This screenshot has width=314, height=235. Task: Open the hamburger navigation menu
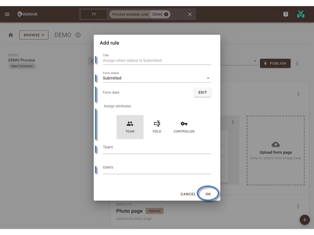pyautogui.click(x=7, y=14)
